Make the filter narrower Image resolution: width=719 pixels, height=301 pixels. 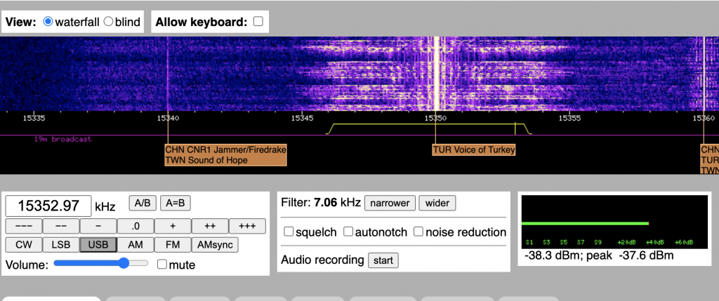[x=390, y=203]
